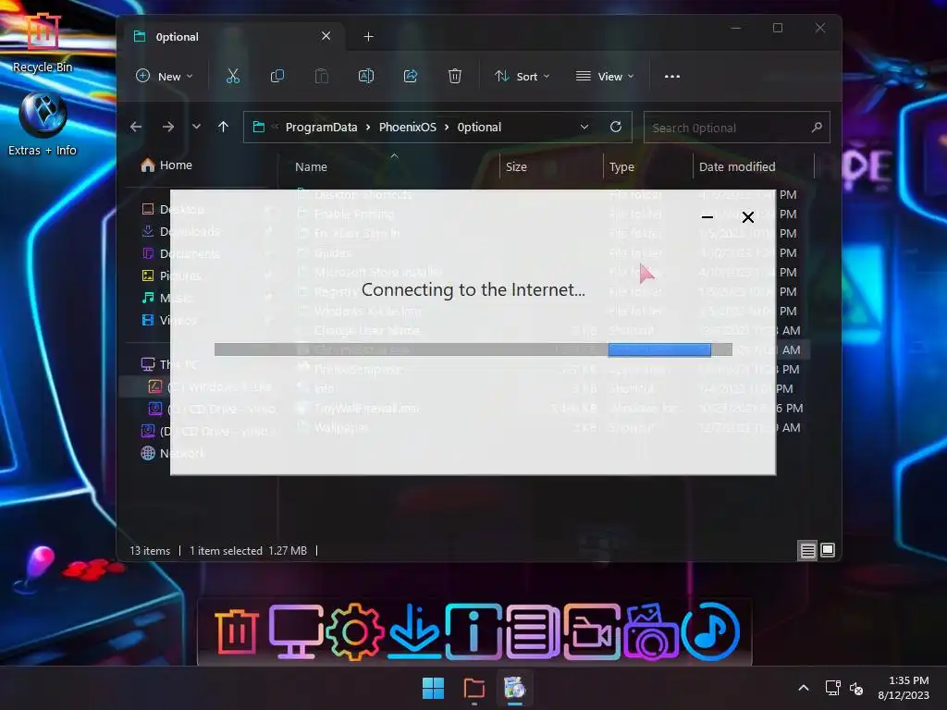Switch to large thumbnails view in the status bar

point(828,550)
